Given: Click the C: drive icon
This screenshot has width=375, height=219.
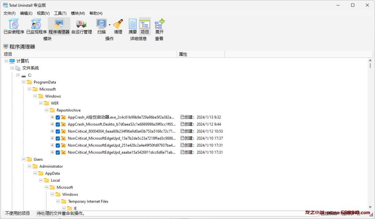Looking at the screenshot, I should [23, 75].
